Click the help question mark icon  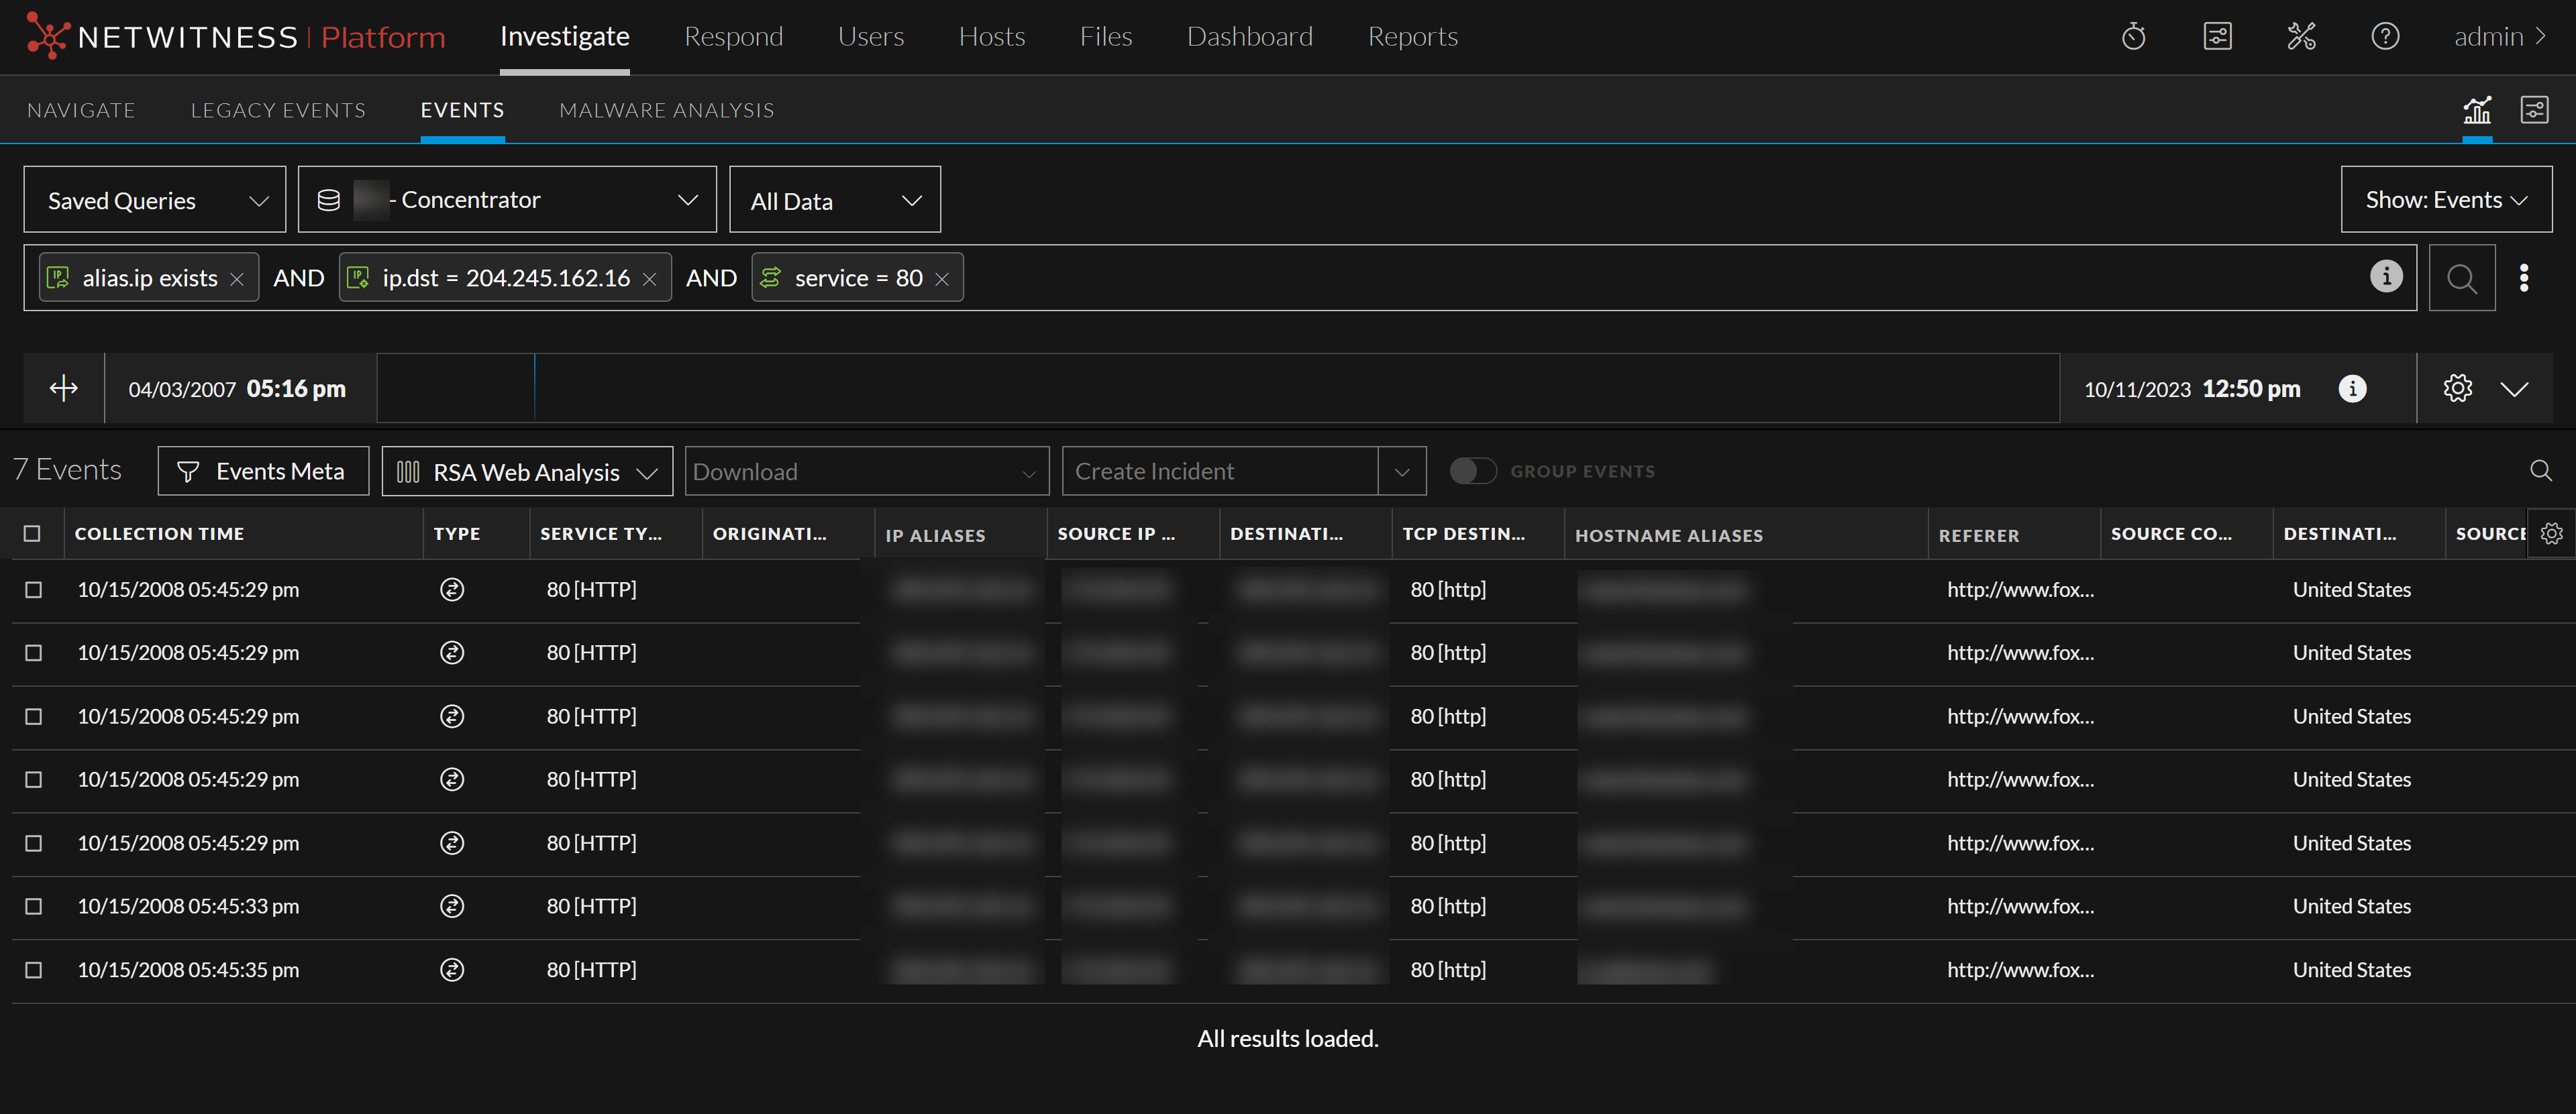[x=2385, y=37]
